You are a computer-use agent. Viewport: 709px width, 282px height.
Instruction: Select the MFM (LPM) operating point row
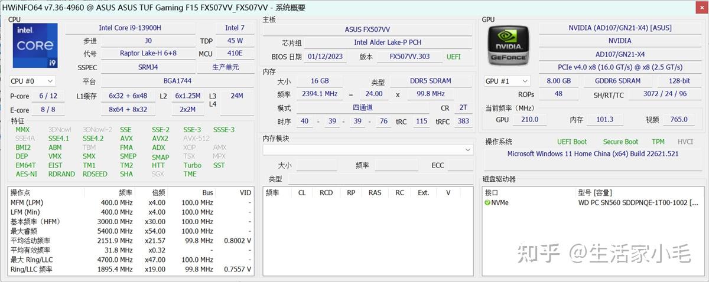coord(131,202)
